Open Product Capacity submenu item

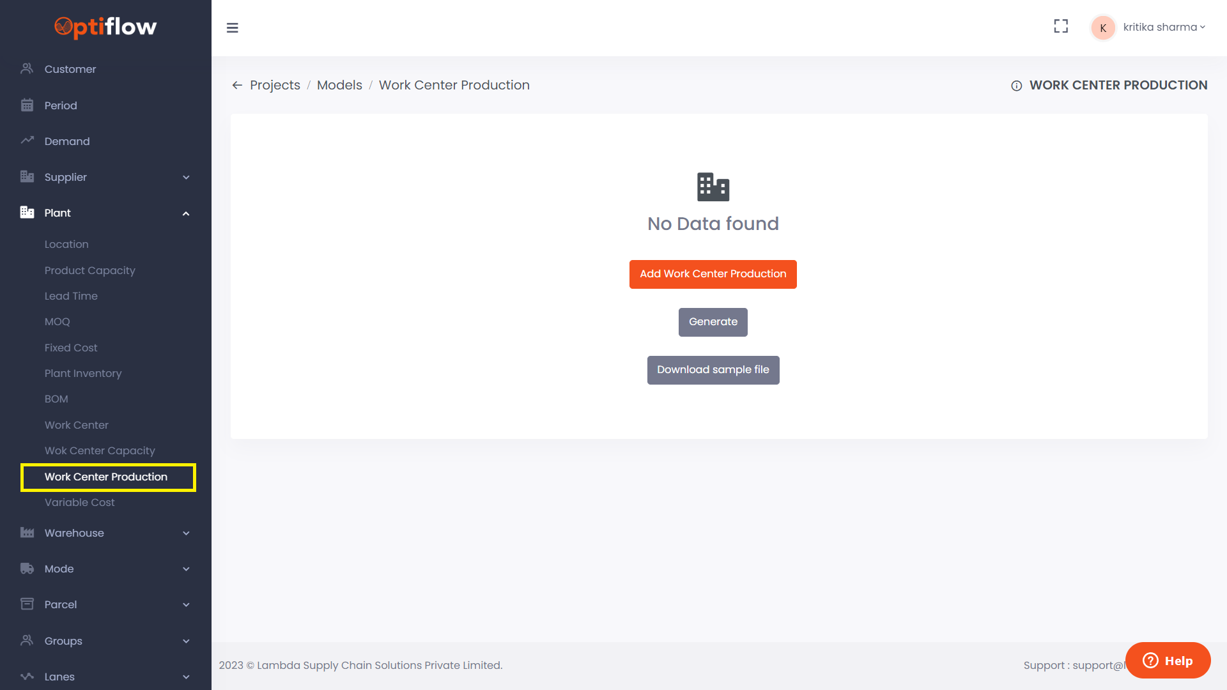pyautogui.click(x=90, y=270)
